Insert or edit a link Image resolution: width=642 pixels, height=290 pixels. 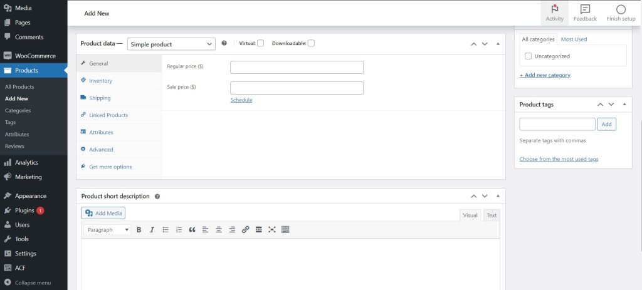click(x=245, y=230)
